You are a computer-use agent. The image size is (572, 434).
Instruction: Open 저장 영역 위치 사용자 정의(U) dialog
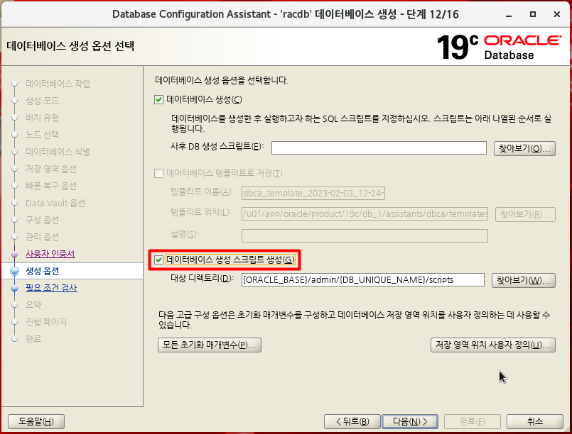[493, 345]
